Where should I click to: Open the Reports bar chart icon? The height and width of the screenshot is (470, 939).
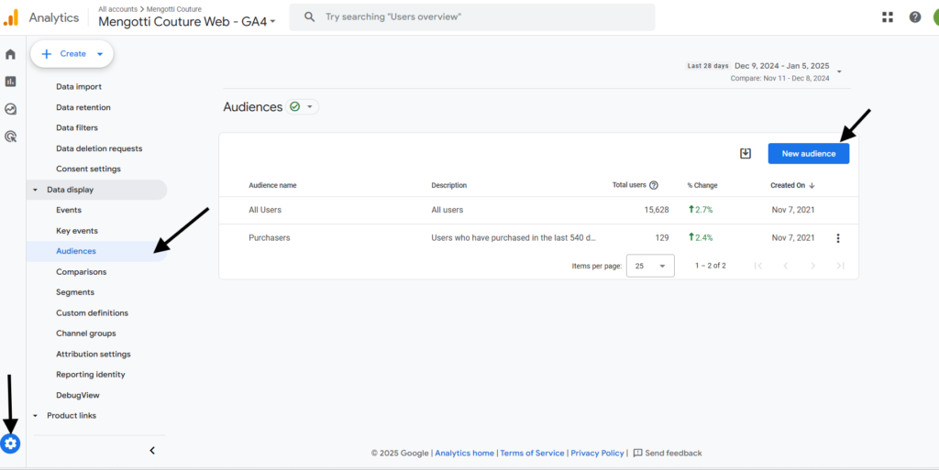click(10, 82)
